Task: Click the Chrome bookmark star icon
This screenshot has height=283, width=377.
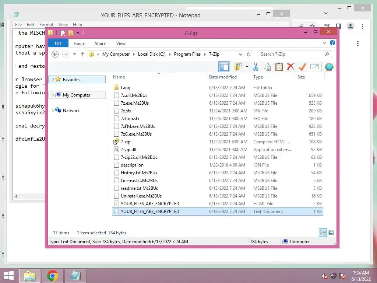Action: (x=312, y=26)
